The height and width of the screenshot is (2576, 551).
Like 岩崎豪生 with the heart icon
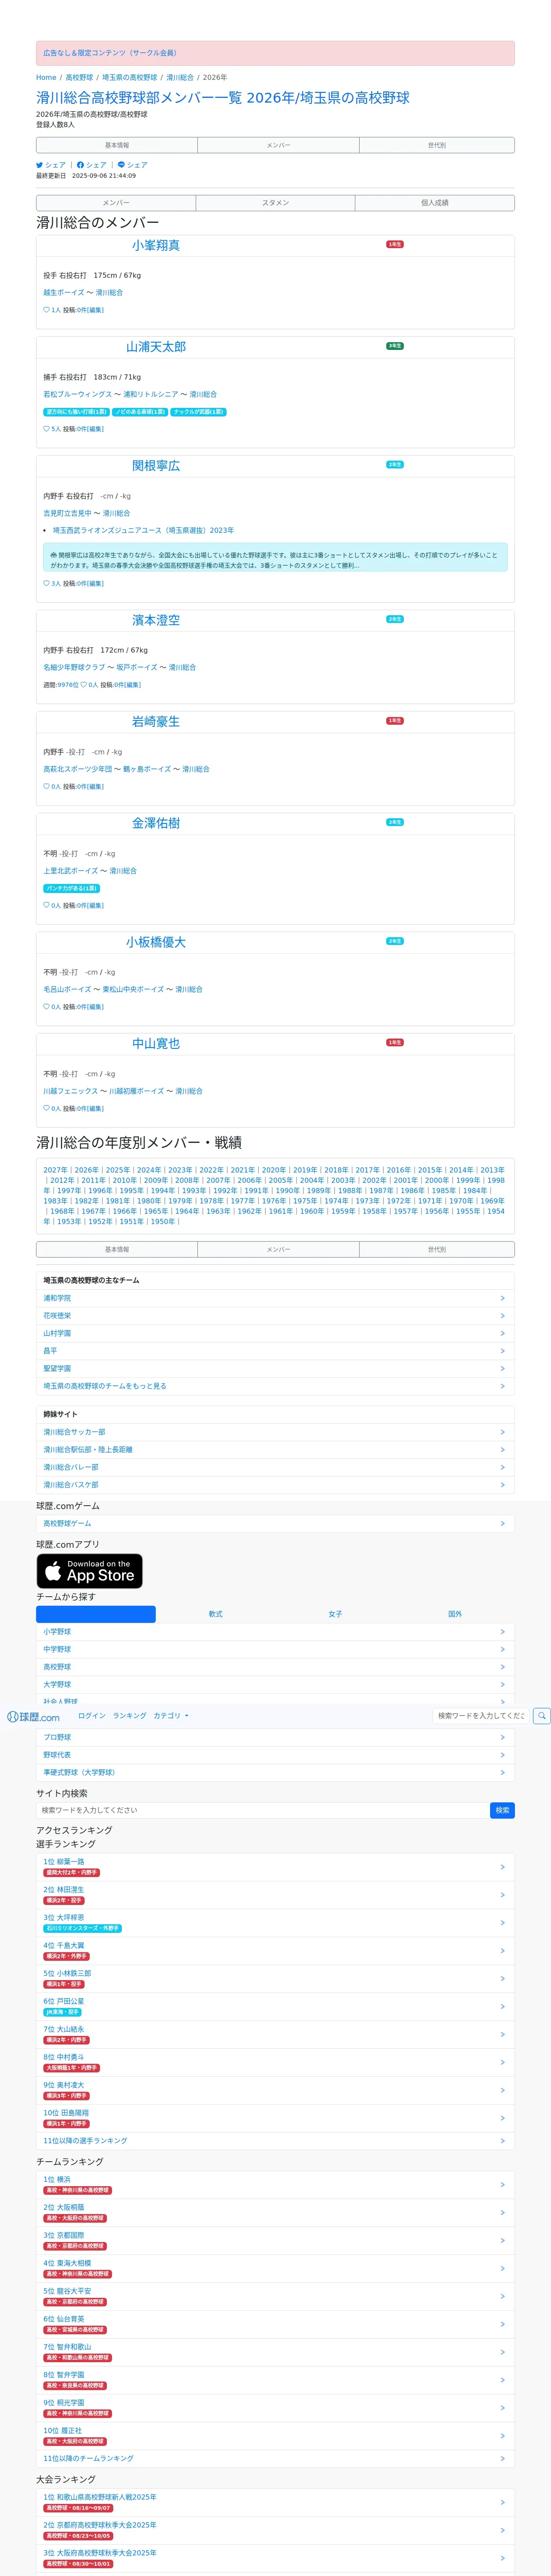tap(46, 787)
